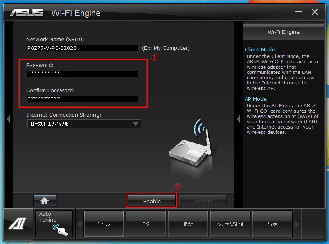This screenshot has height=244, width=329.
Task: Open the ツール menu
Action: (104, 224)
